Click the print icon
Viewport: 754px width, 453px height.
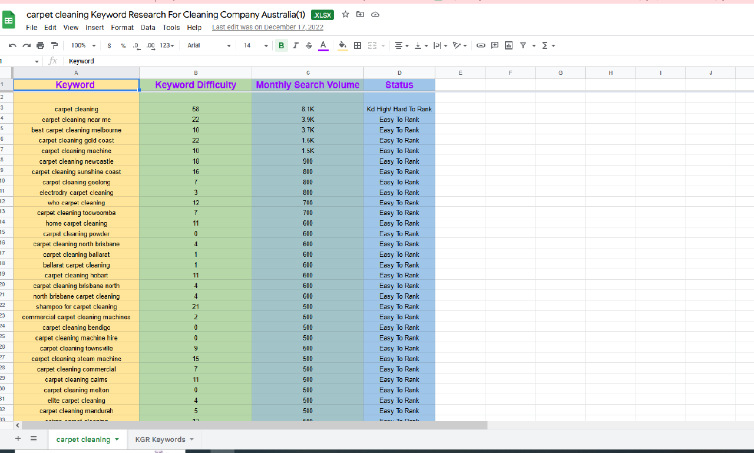[40, 45]
